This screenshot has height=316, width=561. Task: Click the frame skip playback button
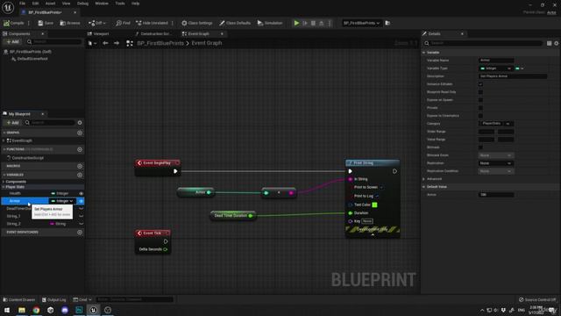point(305,23)
